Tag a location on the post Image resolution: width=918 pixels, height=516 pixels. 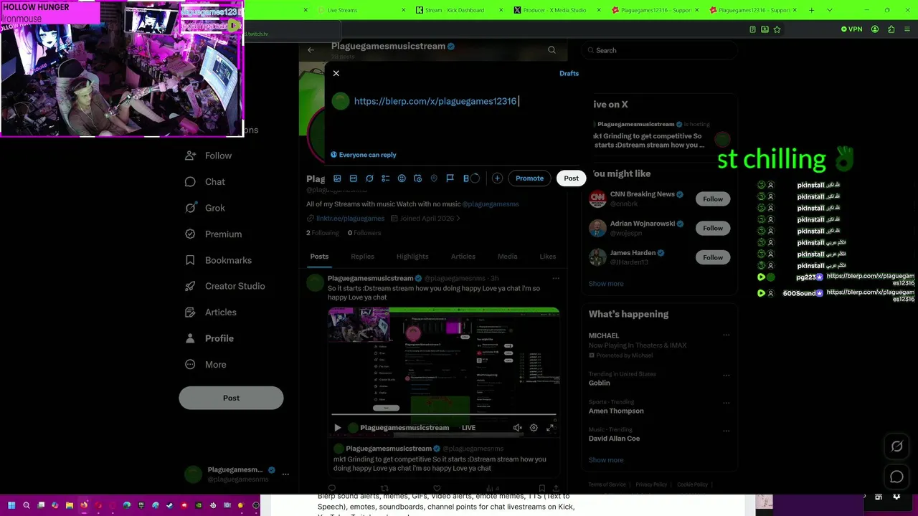(x=434, y=178)
